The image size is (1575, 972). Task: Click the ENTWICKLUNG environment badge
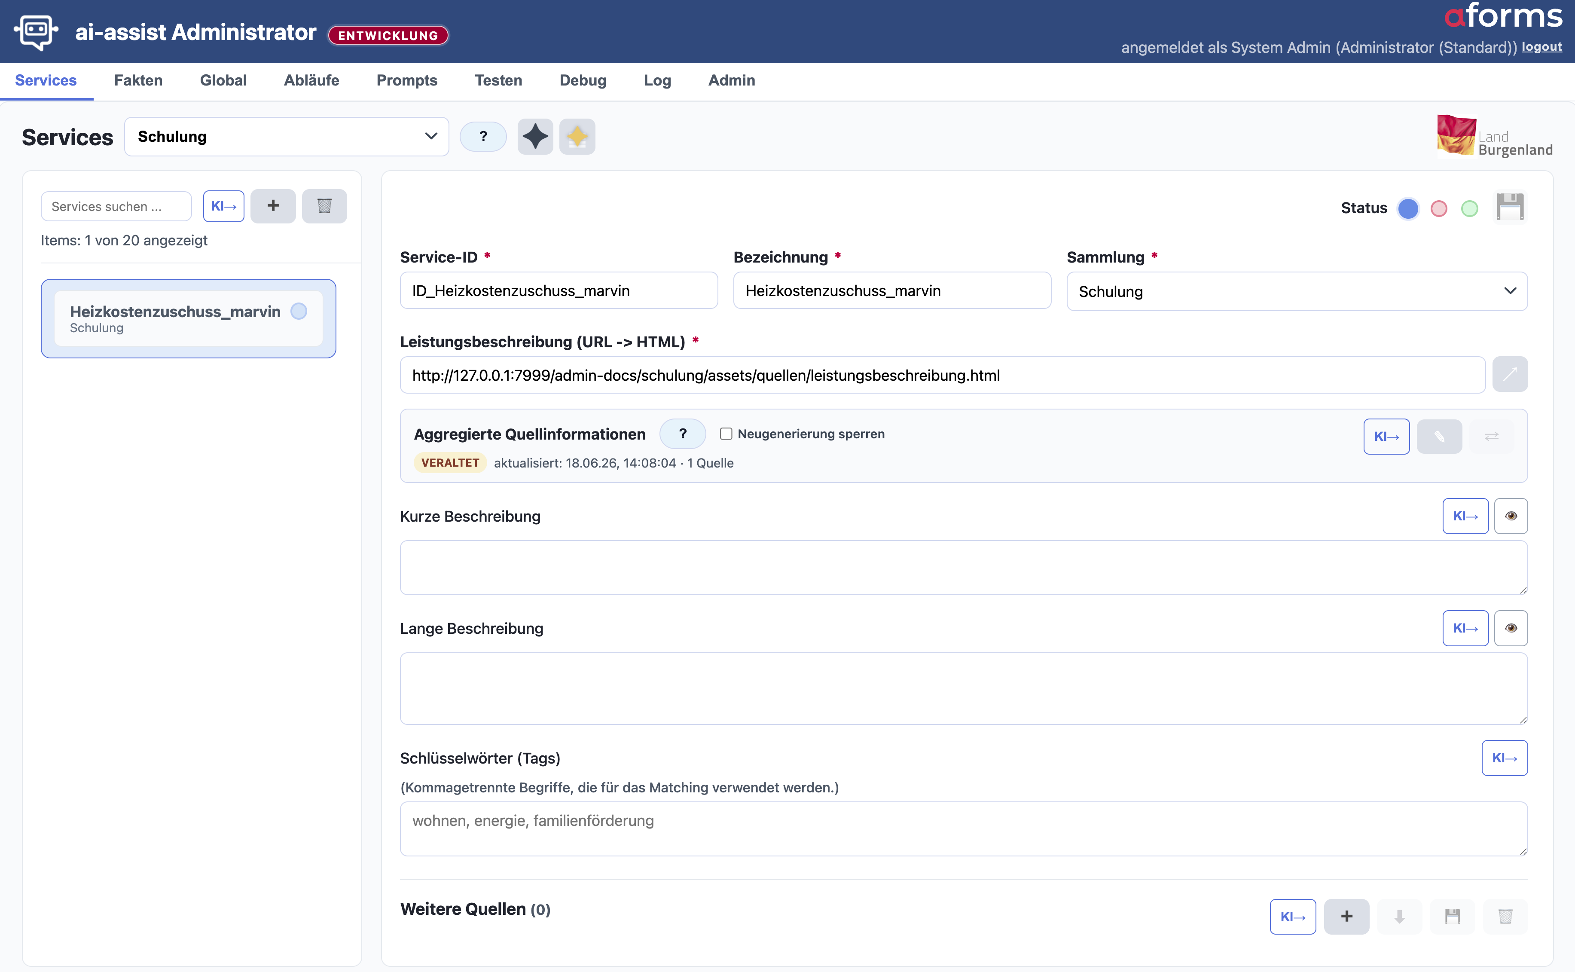point(388,35)
